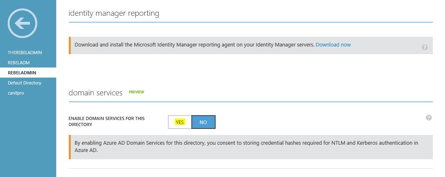Screen dimensions: 445x177
Task: Click the domain services section heading
Action: pyautogui.click(x=95, y=93)
